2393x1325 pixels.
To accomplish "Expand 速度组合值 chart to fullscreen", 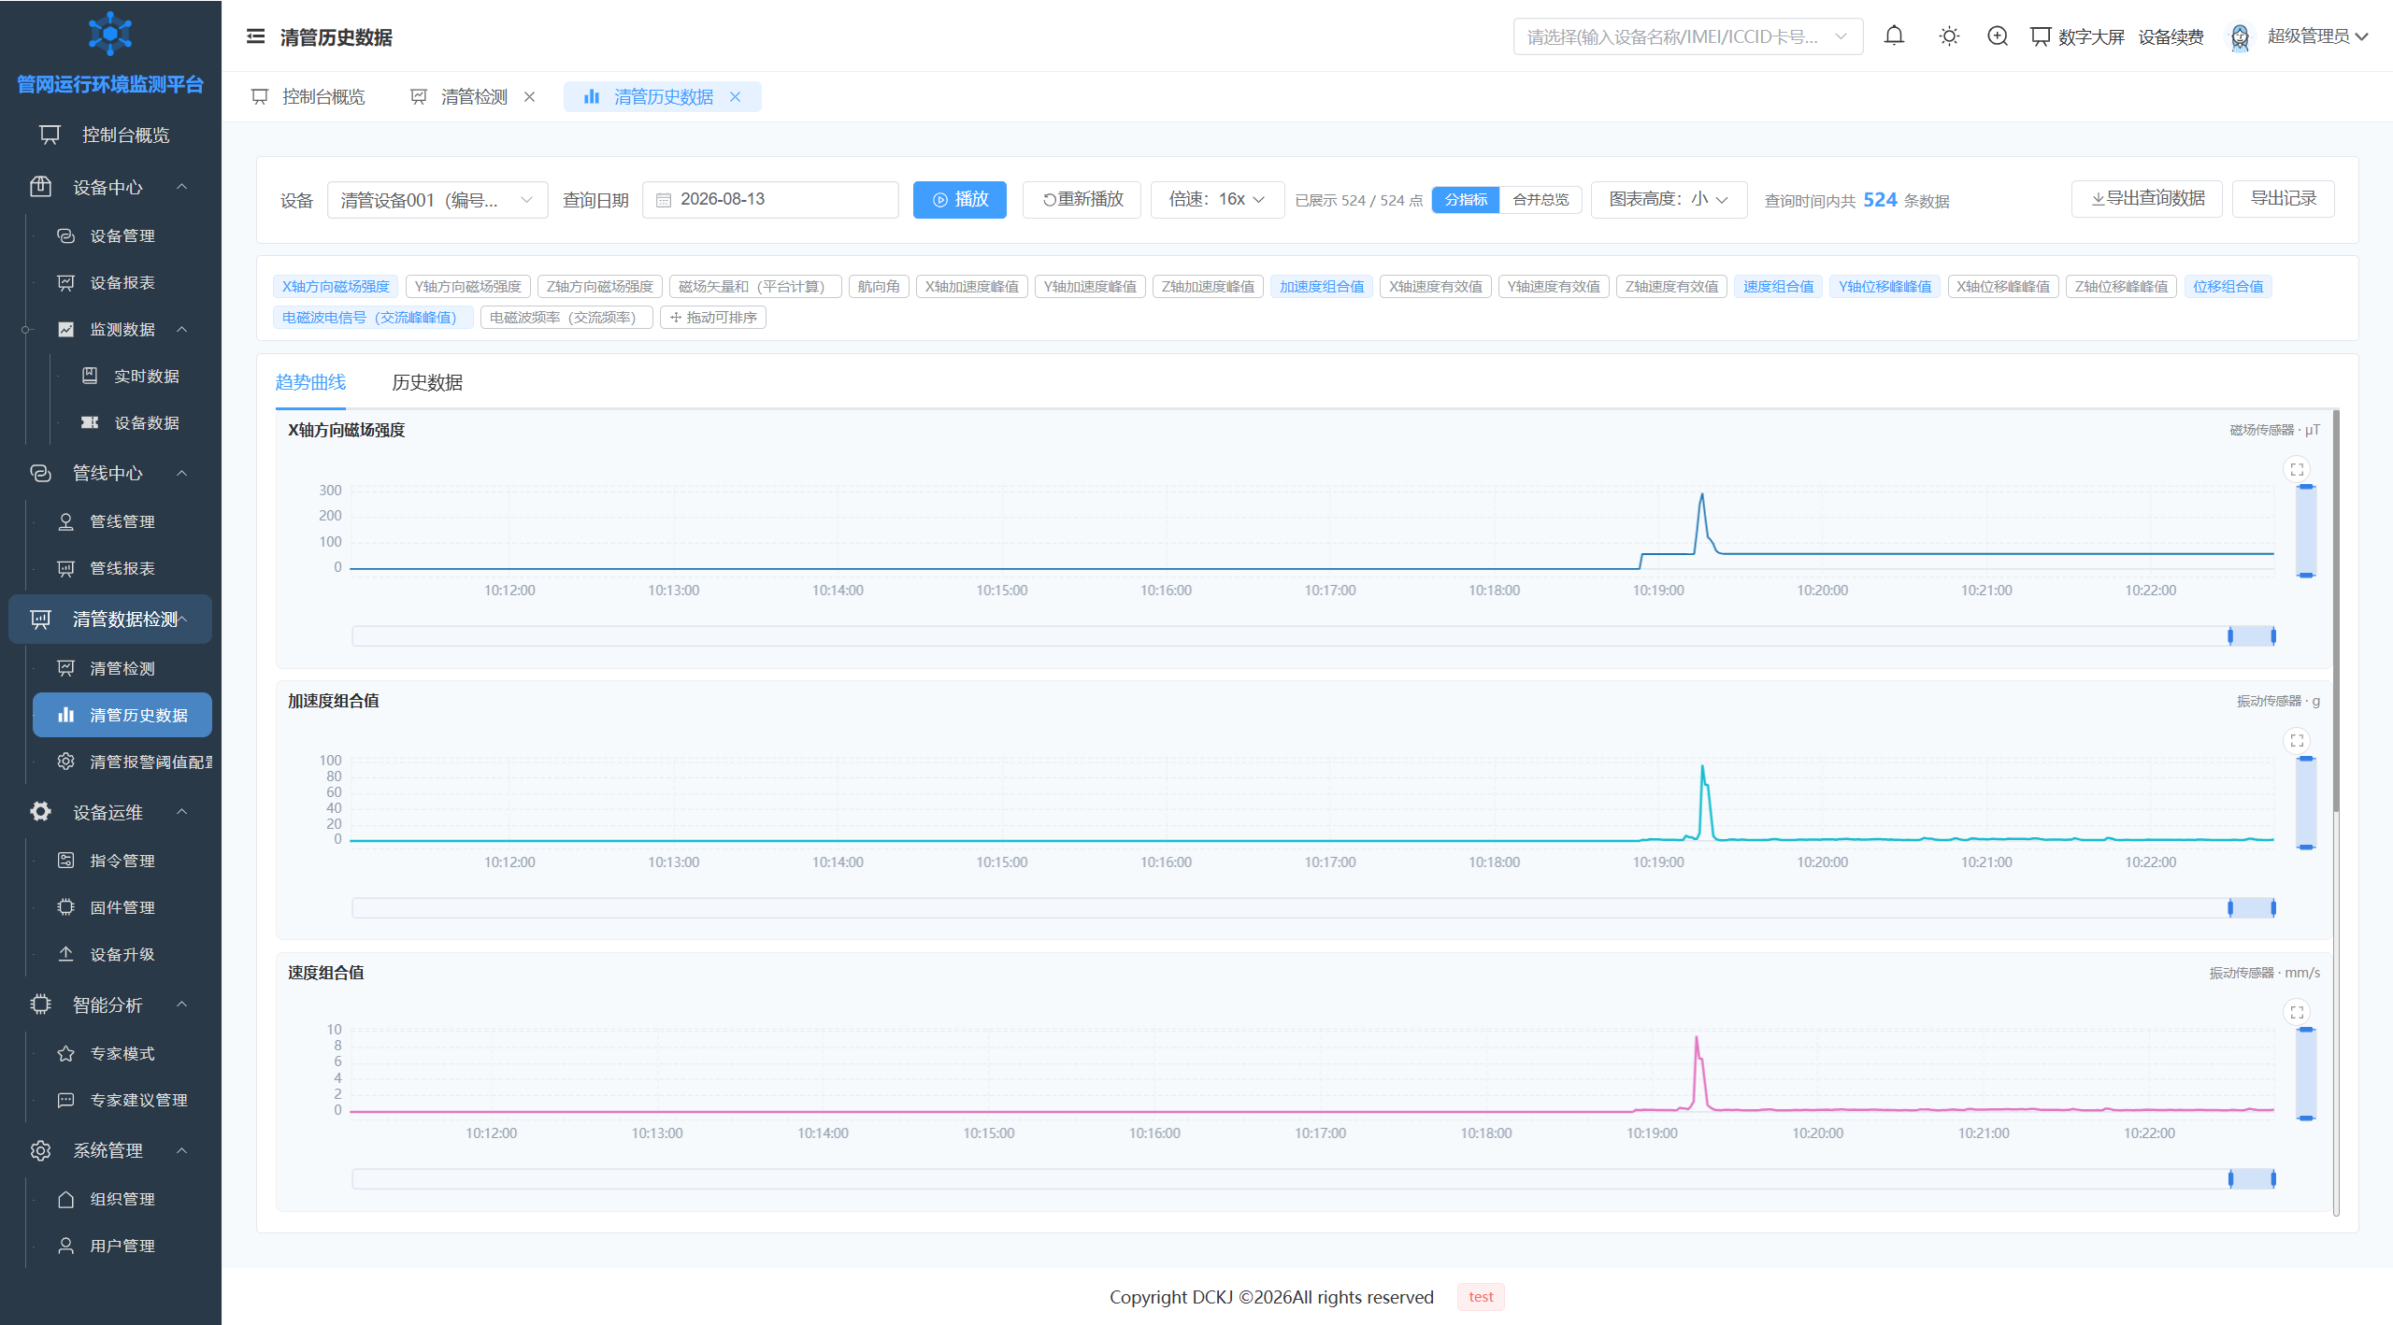I will 2297,1012.
